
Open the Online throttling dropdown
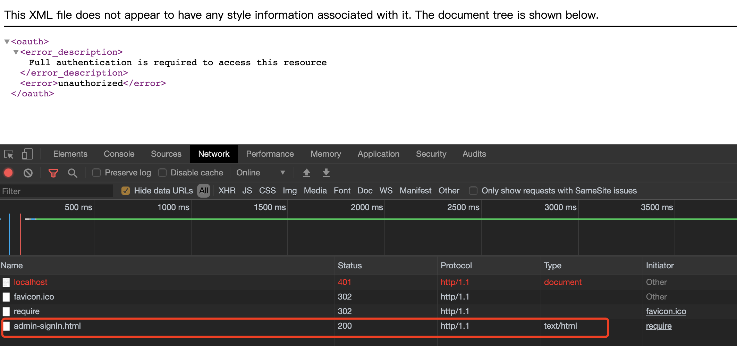(x=260, y=173)
